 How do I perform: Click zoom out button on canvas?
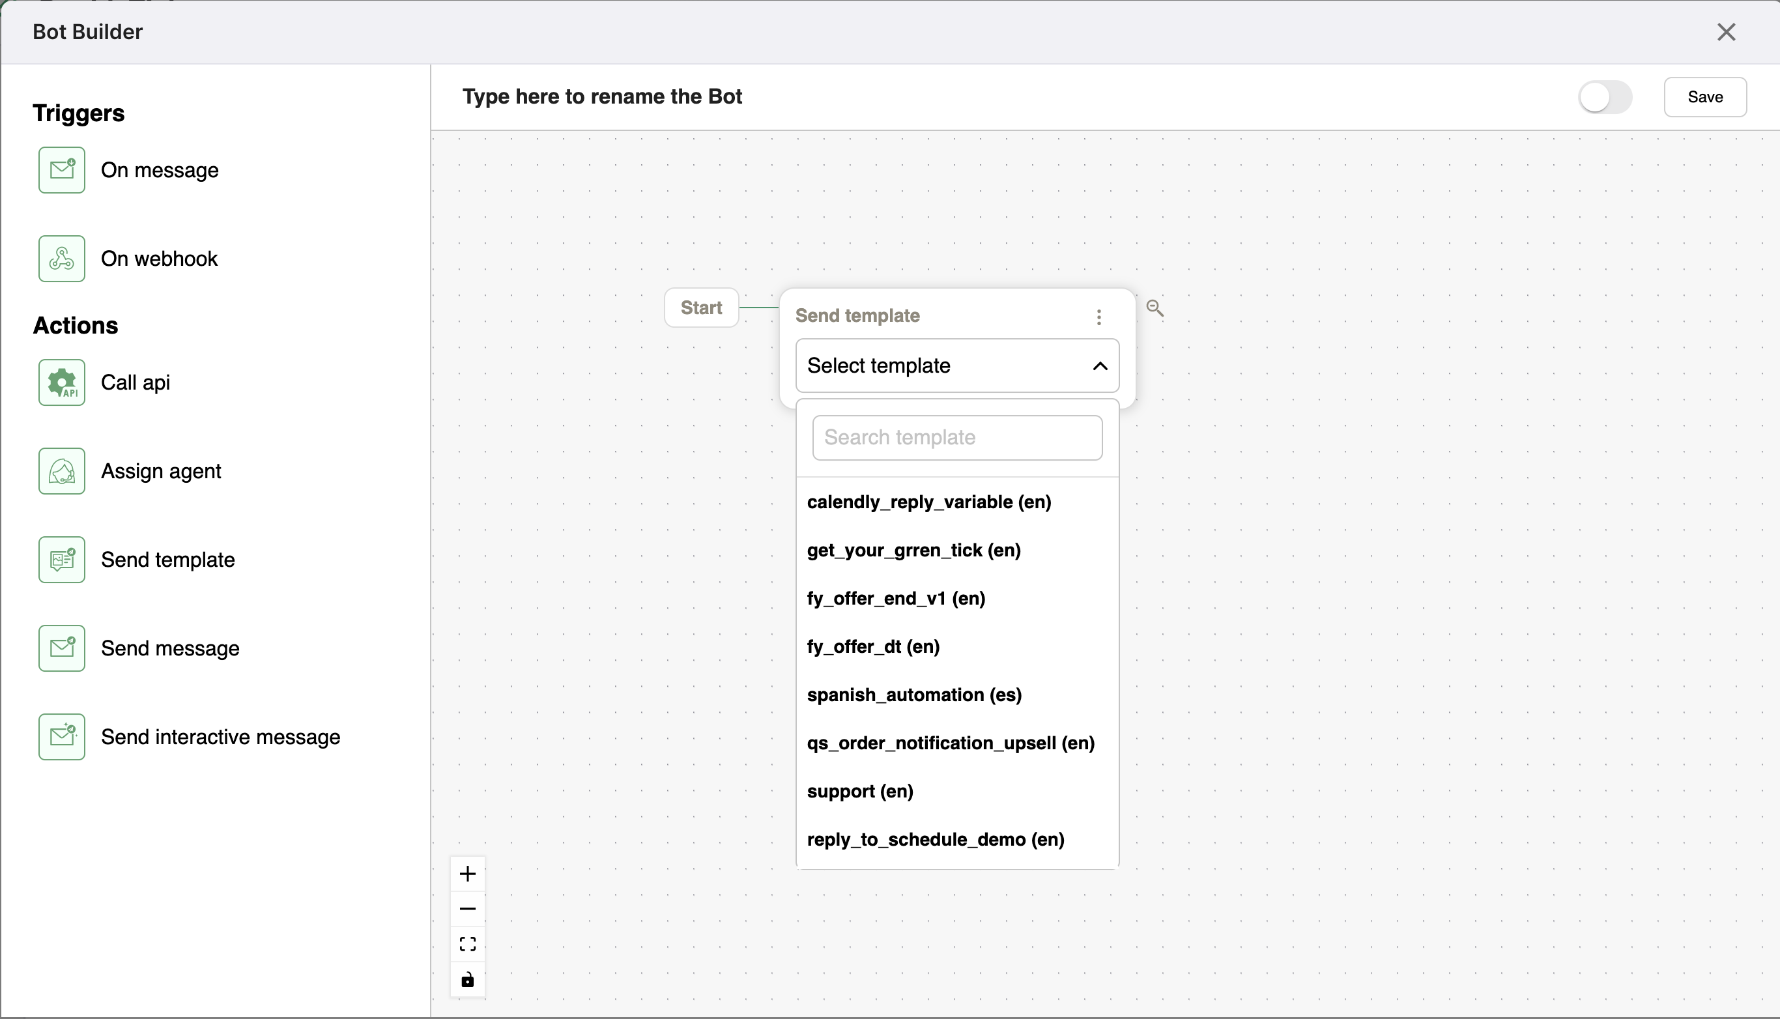468,909
